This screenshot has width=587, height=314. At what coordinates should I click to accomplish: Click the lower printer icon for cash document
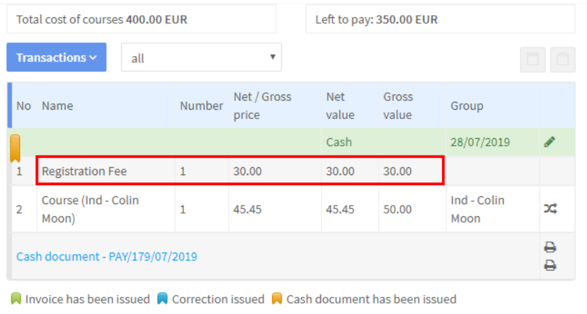coord(550,265)
